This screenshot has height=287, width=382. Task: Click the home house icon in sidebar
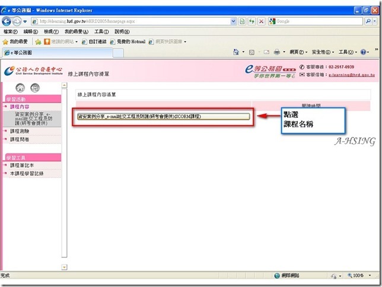coord(20,88)
